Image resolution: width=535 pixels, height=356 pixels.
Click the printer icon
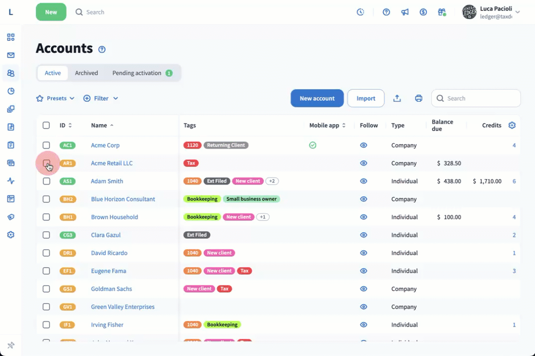pos(419,98)
